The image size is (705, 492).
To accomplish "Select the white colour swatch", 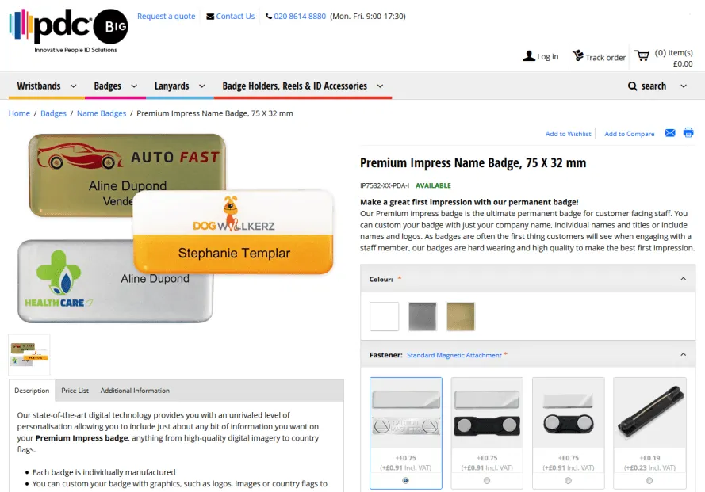I will coord(385,316).
